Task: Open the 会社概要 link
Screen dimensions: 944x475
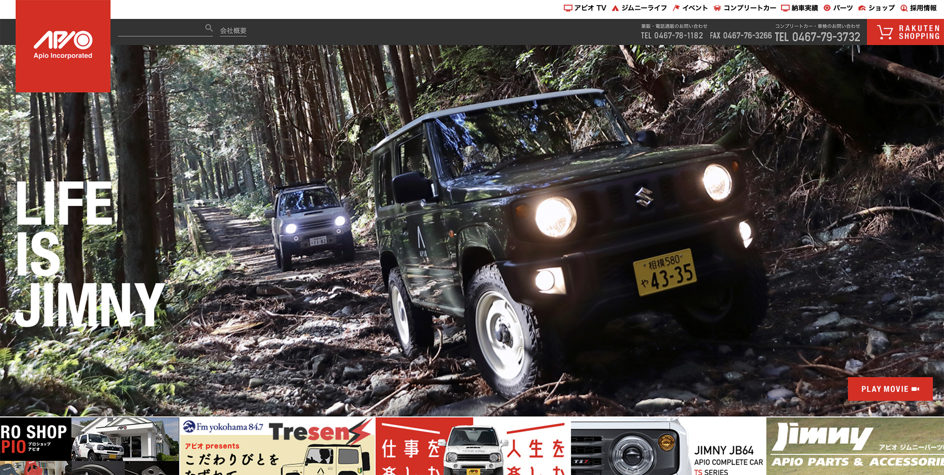Action: click(x=233, y=31)
